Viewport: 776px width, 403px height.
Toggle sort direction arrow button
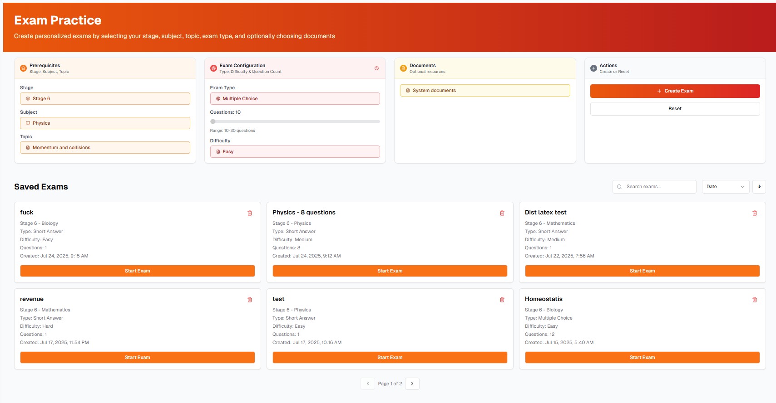coord(759,187)
